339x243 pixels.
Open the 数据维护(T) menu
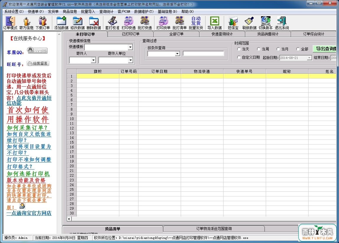click(x=144, y=12)
